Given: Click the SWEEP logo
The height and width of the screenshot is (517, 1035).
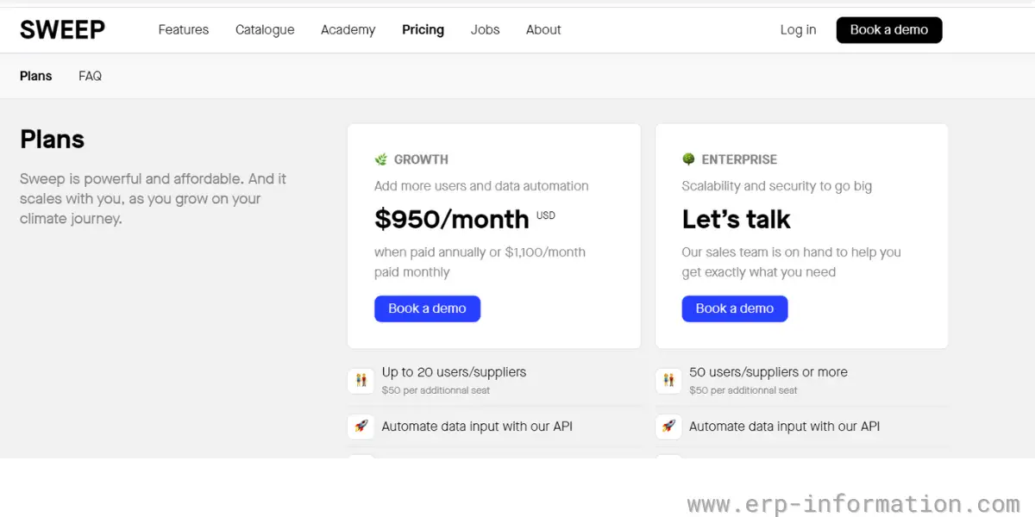Looking at the screenshot, I should tap(62, 29).
